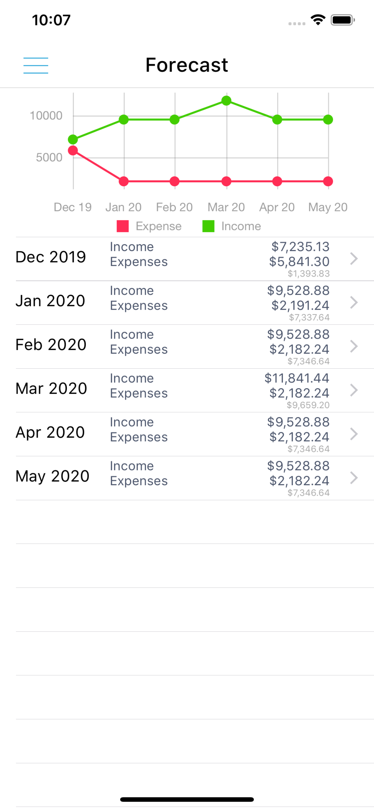Tap the Dec 19 expense data point
Screen dimensions: 374x809
(73, 150)
